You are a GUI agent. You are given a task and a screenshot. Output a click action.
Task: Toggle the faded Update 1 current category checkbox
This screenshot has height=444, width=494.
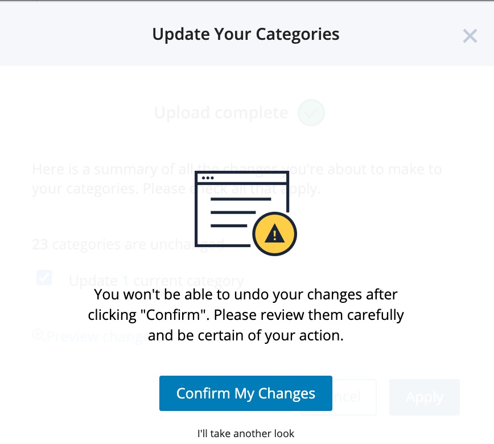coord(44,277)
